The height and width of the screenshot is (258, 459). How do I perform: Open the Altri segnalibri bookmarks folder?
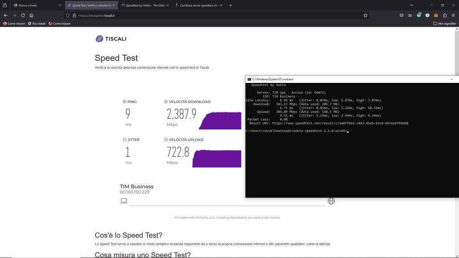pyautogui.click(x=445, y=23)
